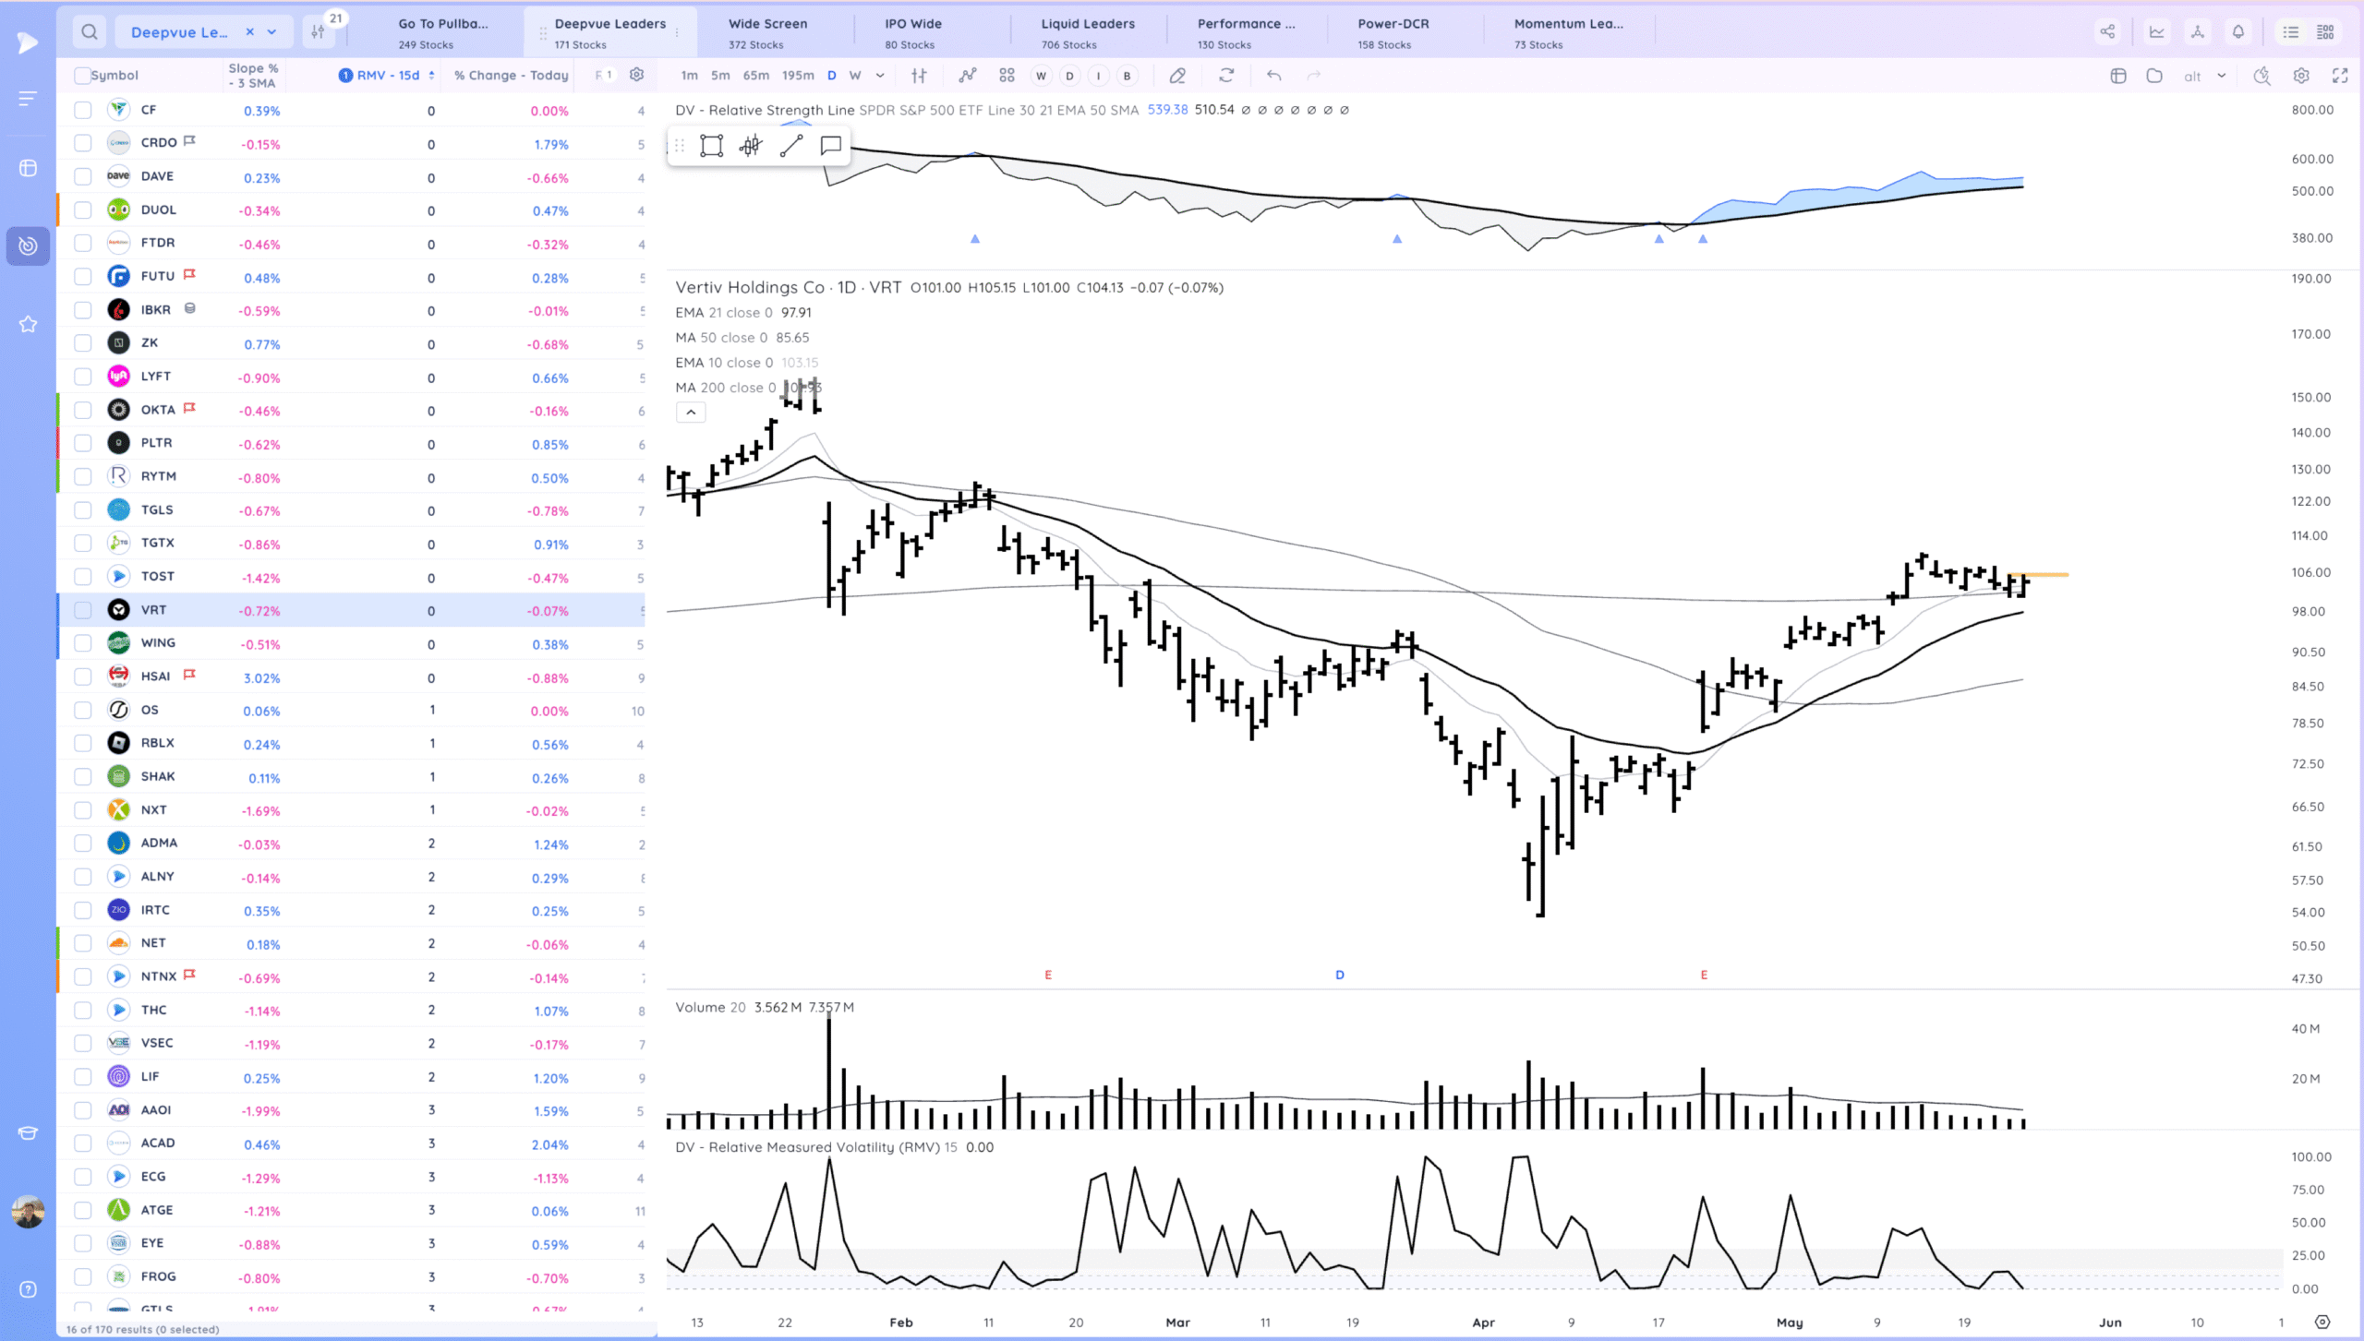The image size is (2364, 1341).
Task: Switch chart to weekly with the W button
Action: coord(856,76)
